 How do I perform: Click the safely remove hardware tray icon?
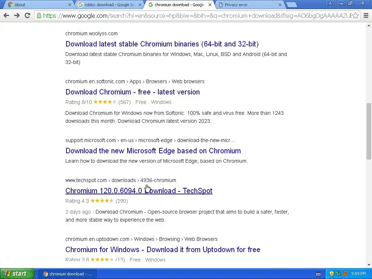338,274
